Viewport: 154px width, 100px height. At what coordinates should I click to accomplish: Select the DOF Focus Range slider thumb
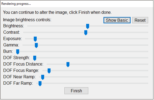point(49,71)
